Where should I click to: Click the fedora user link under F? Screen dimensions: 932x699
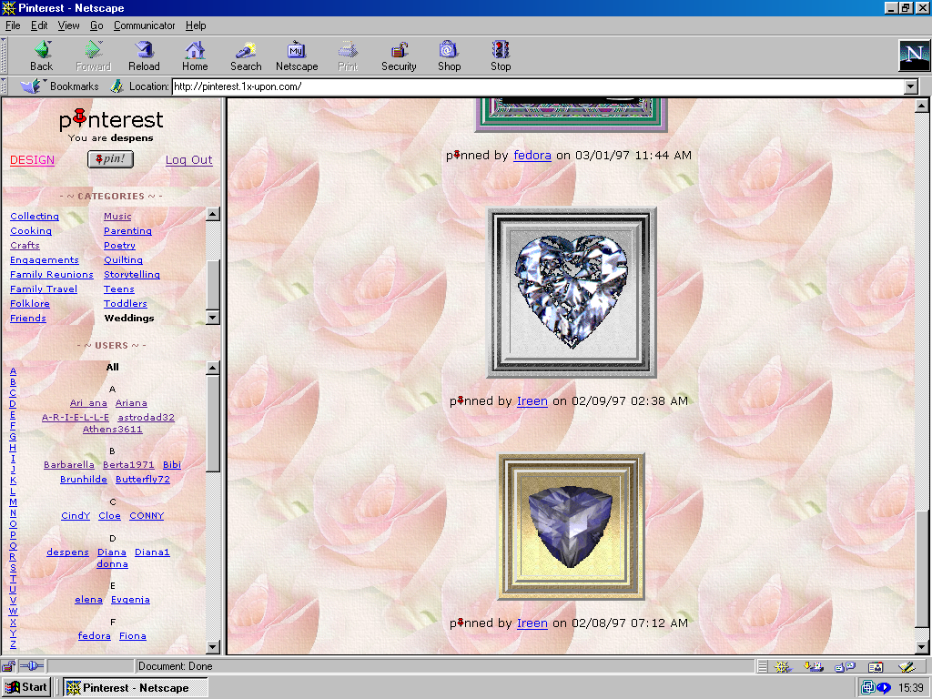[x=95, y=636]
